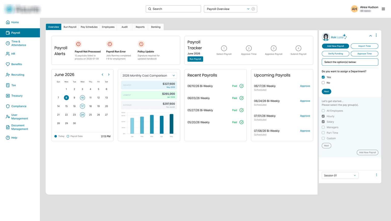This screenshot has width=391, height=221.
Task: Check the All Employees checkbox
Action: pyautogui.click(x=323, y=111)
